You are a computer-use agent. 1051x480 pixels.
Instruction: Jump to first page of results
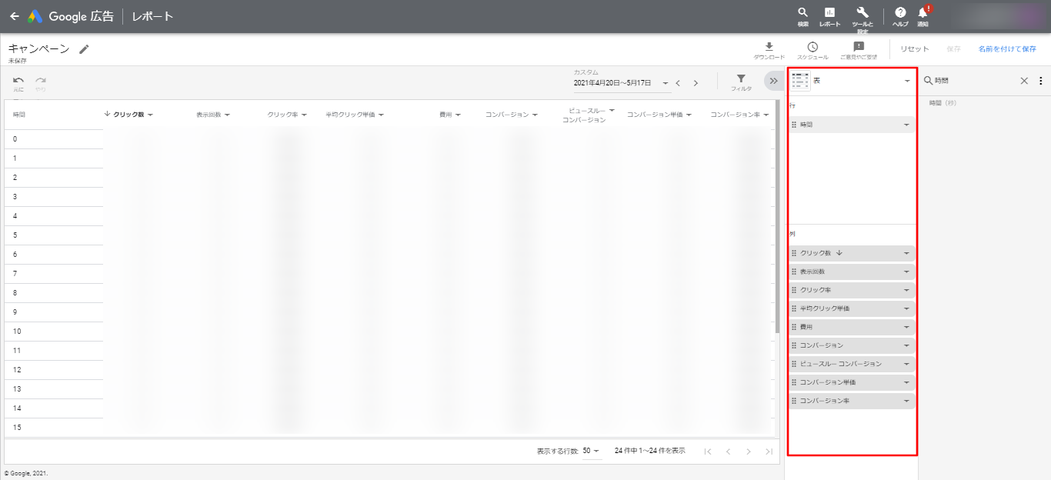(x=708, y=452)
